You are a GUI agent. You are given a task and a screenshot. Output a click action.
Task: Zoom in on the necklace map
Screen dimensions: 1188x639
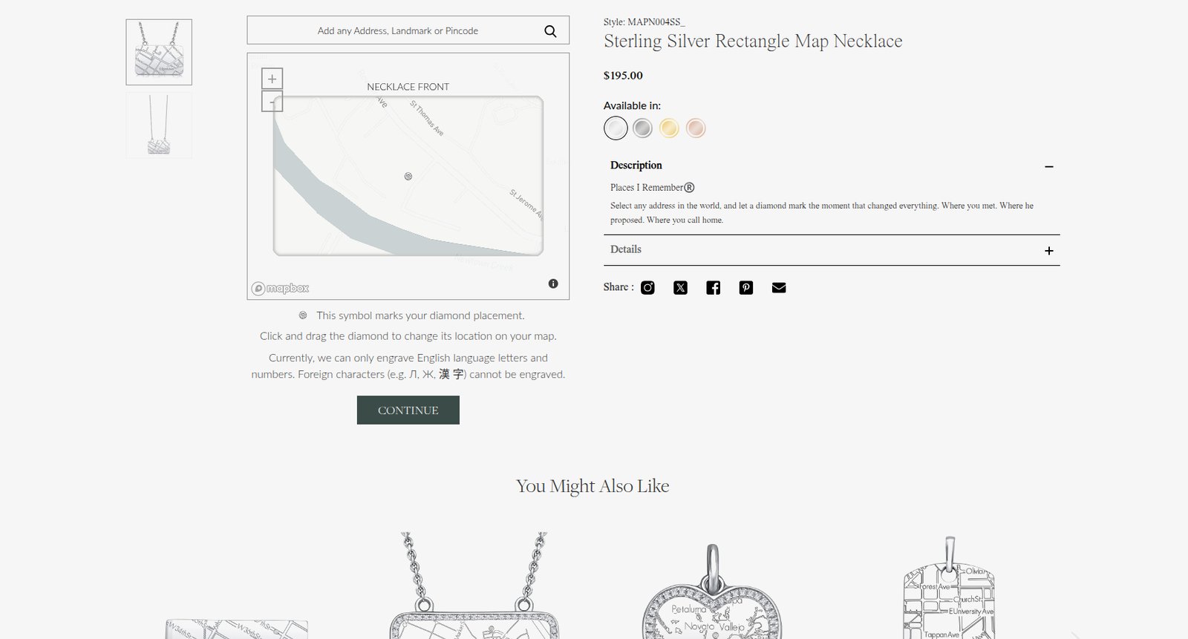tap(272, 79)
